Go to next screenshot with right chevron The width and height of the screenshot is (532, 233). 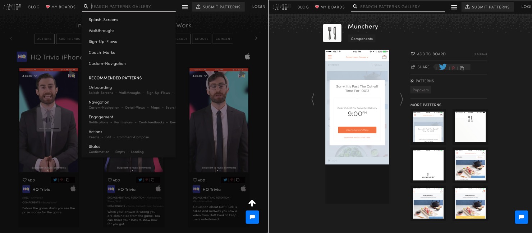[401, 99]
